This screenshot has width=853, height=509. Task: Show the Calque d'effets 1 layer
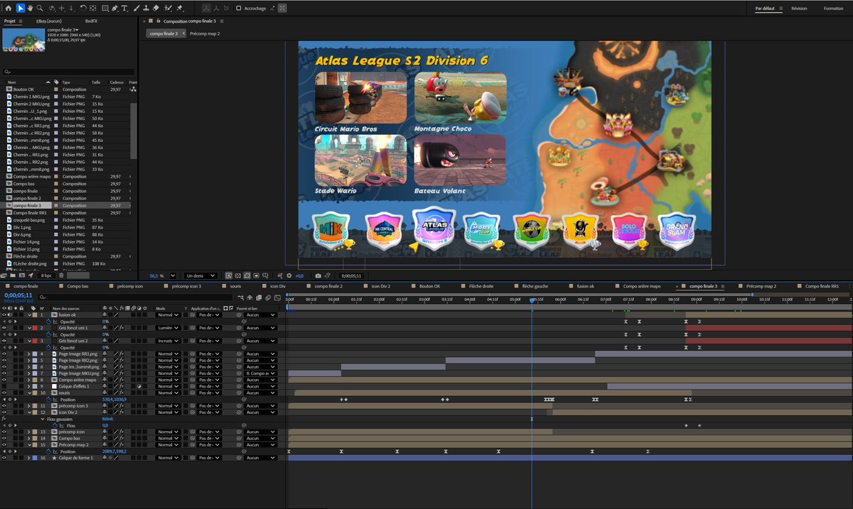pos(4,386)
